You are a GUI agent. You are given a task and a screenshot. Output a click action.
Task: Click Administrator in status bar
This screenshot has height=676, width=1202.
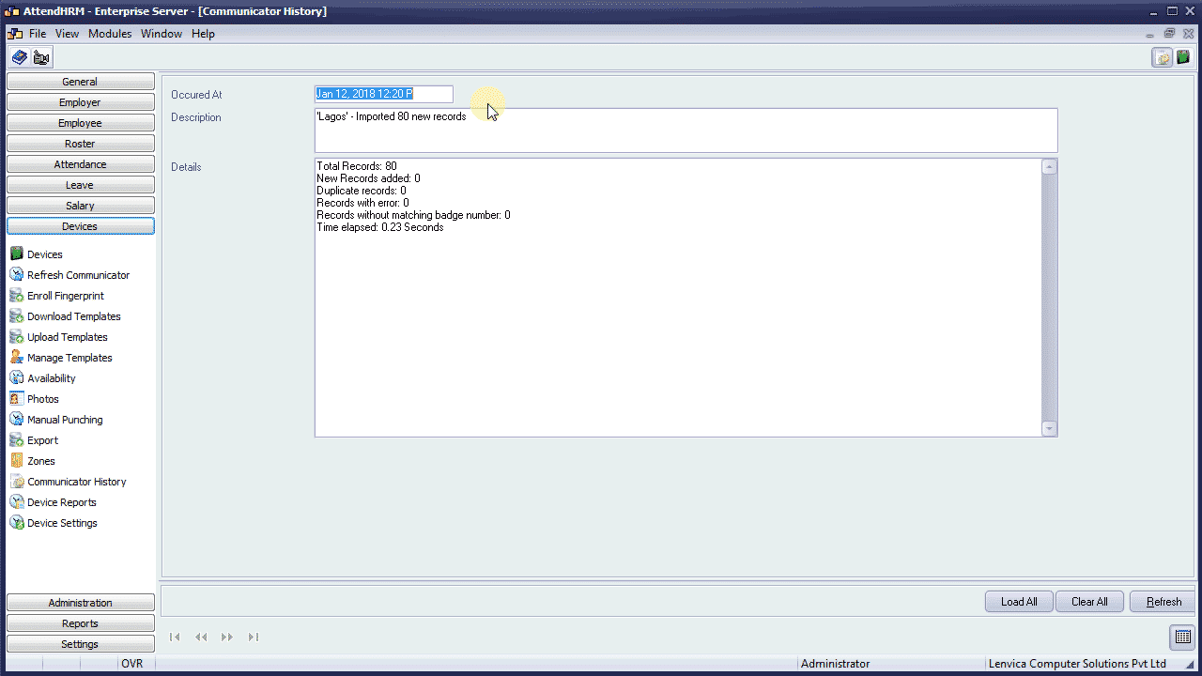pos(835,664)
